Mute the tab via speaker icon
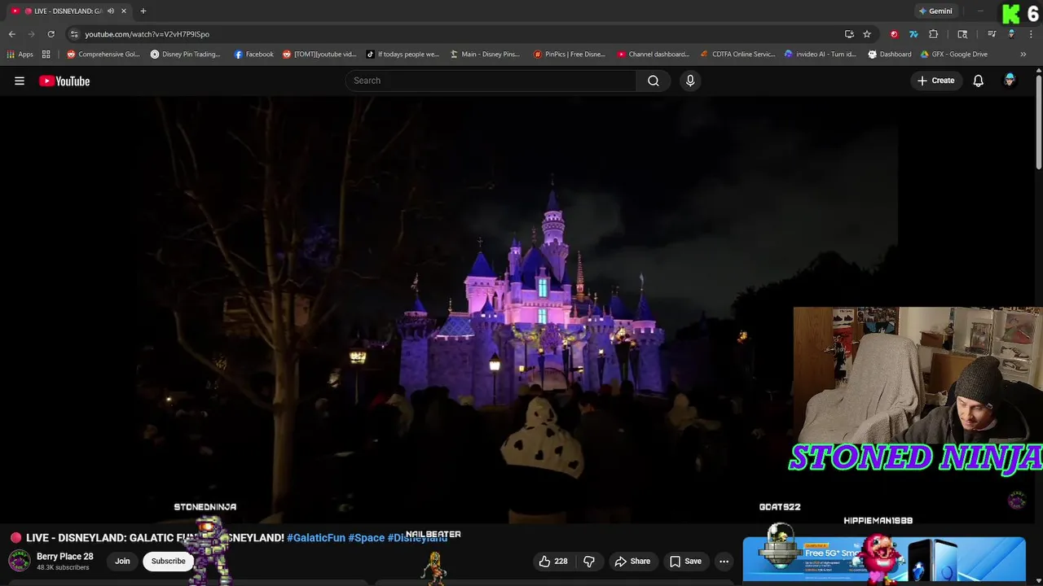Image resolution: width=1043 pixels, height=586 pixels. coord(111,11)
